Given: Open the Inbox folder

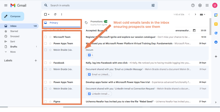Looking at the screenshot, I should tap(19, 26).
